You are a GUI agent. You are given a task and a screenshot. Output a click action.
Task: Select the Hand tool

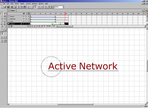(2, 30)
